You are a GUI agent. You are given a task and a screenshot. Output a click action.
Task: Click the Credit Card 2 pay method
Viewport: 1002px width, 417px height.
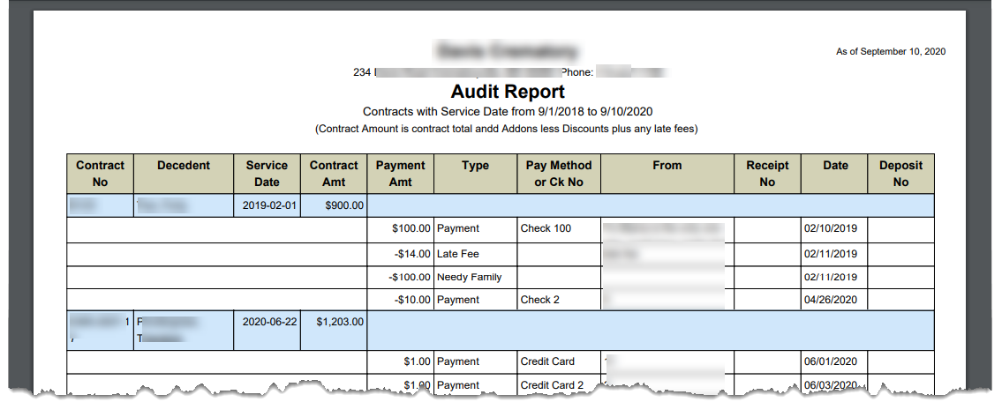point(552,385)
